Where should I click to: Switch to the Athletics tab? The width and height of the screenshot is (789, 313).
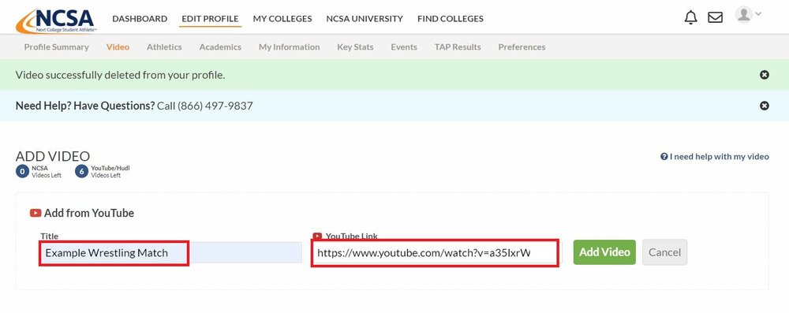[164, 47]
